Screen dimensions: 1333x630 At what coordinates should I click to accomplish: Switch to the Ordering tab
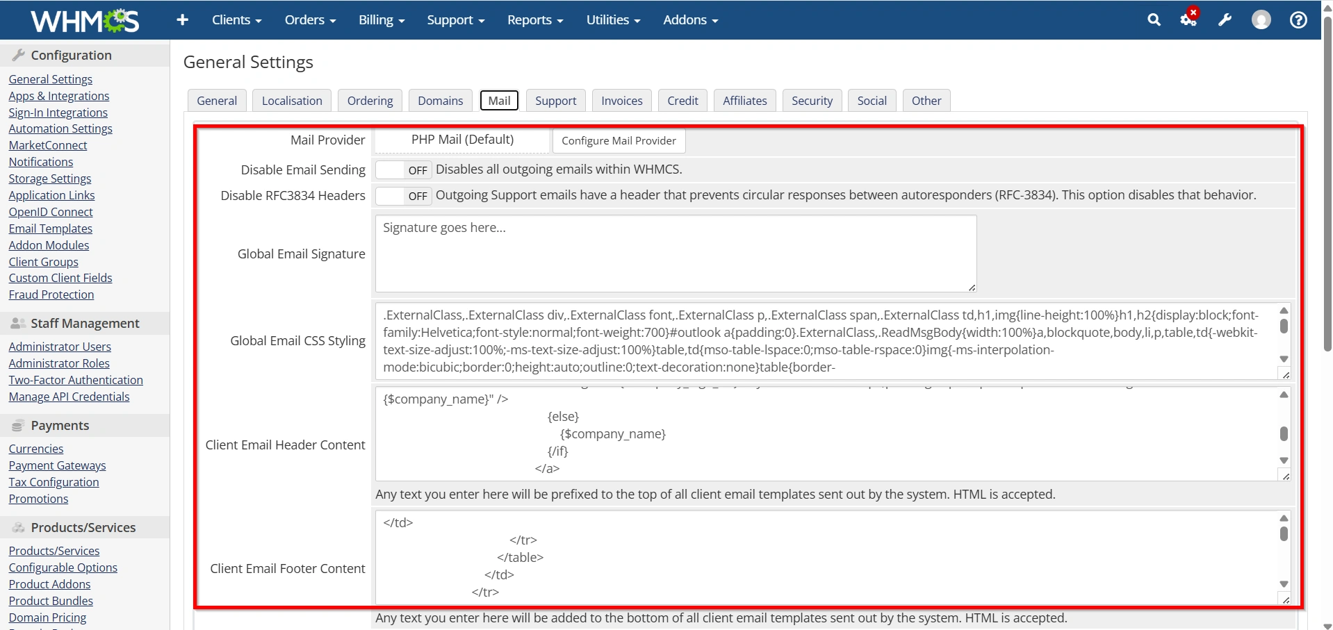370,101
